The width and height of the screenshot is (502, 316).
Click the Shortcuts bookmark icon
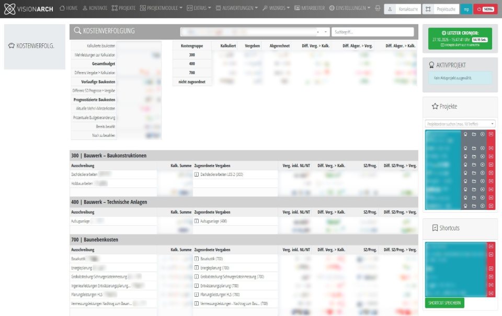435,228
